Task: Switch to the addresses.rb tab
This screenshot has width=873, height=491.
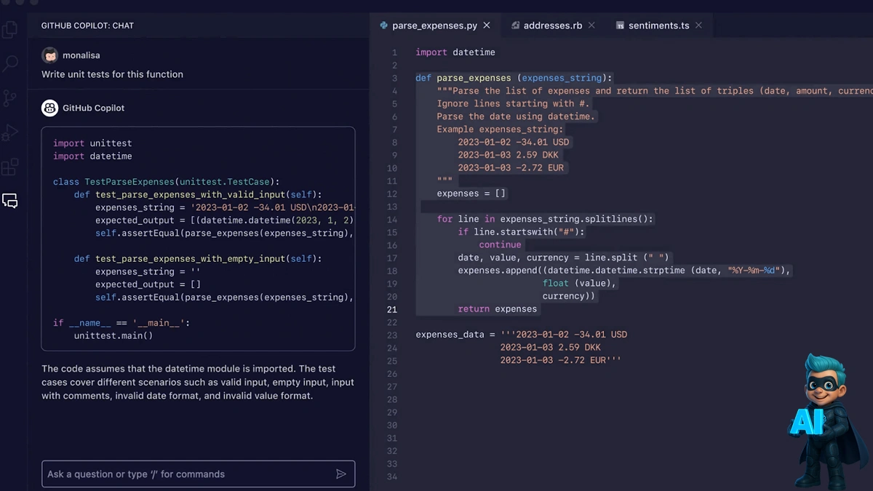Action: point(553,25)
